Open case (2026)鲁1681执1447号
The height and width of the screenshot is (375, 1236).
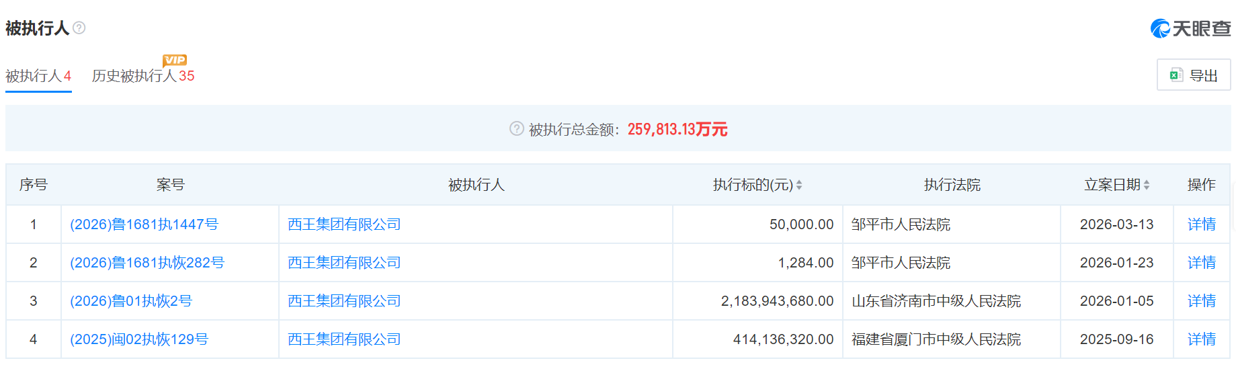tap(145, 224)
